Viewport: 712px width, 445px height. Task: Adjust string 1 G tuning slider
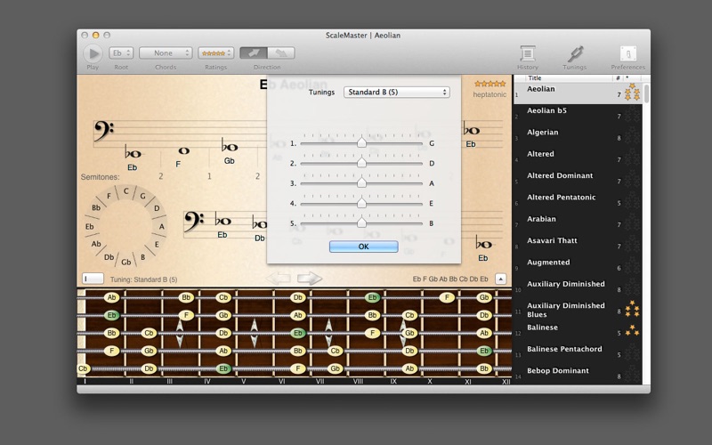click(361, 143)
